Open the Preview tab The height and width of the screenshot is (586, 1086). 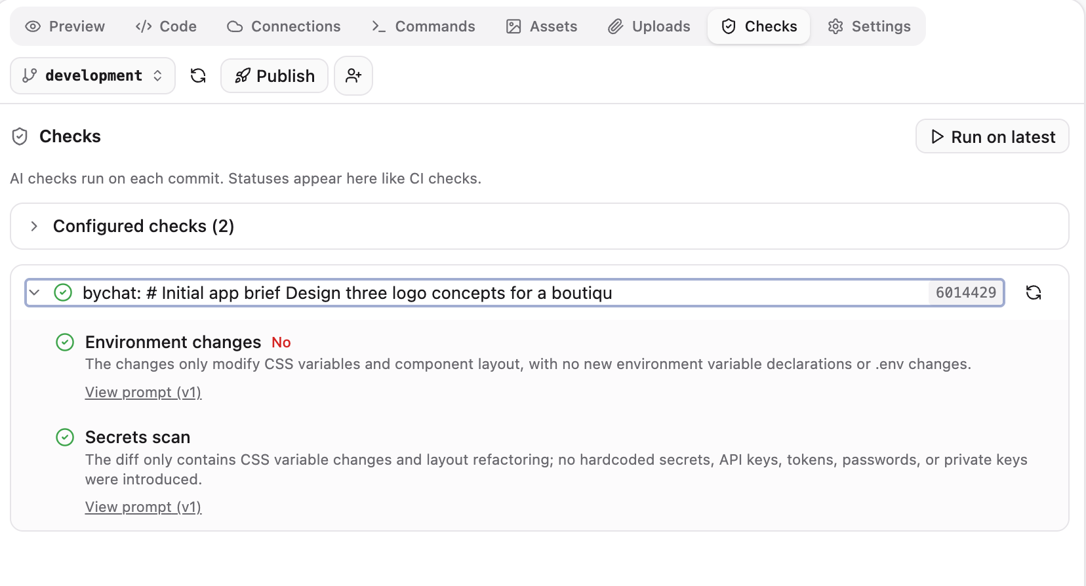65,26
